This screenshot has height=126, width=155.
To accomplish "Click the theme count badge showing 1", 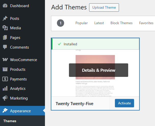I will (x=61, y=23).
